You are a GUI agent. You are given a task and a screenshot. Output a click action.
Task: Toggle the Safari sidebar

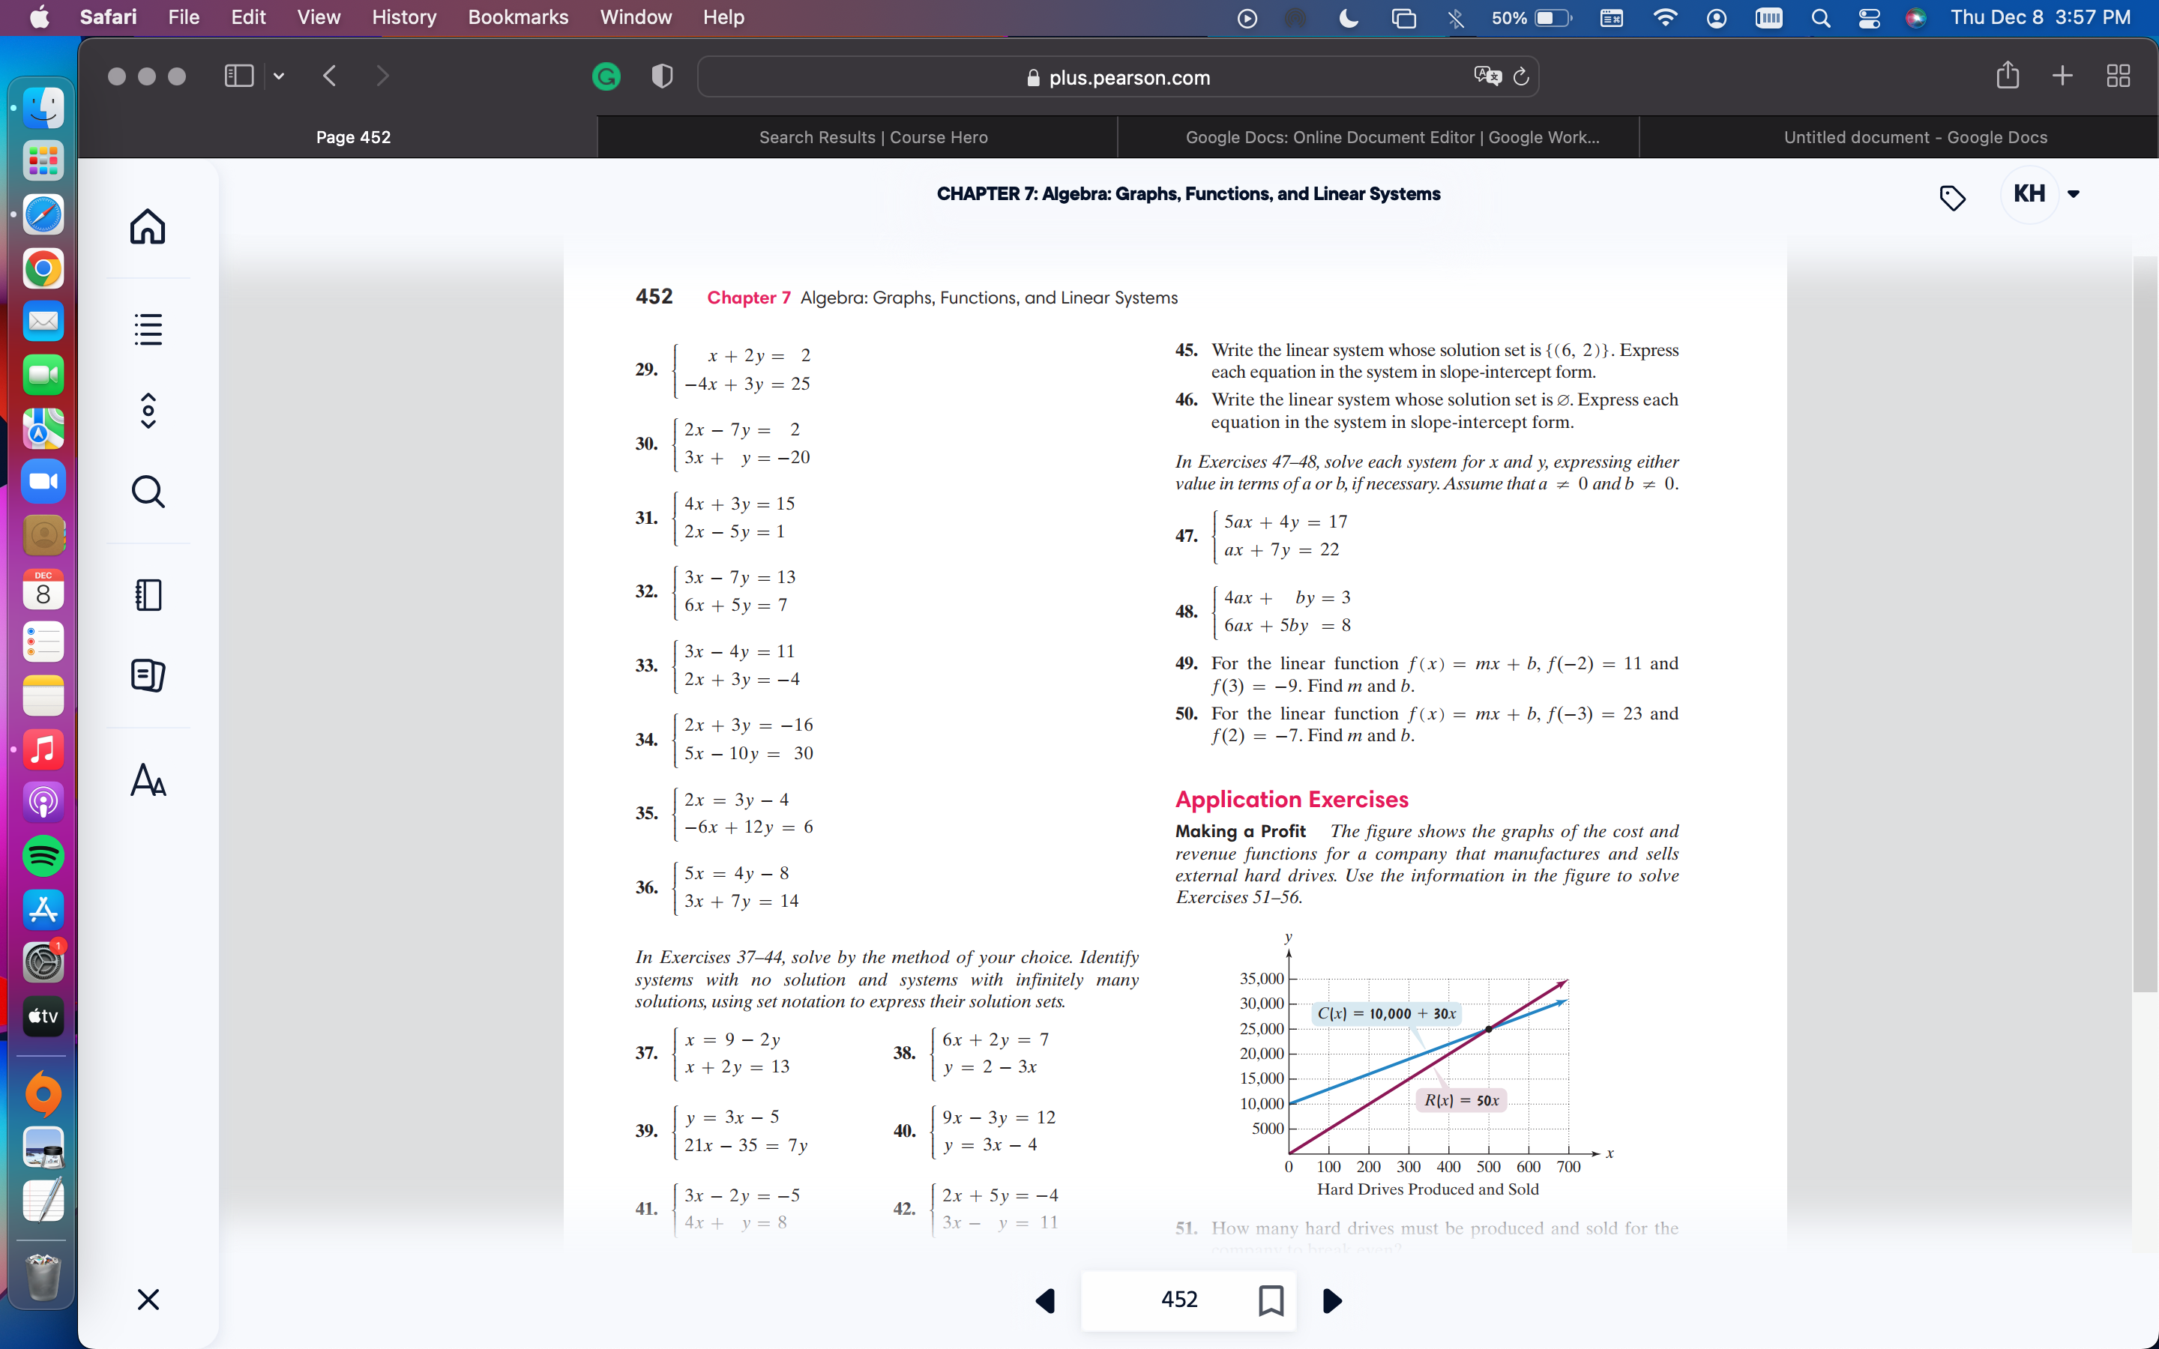pos(238,76)
